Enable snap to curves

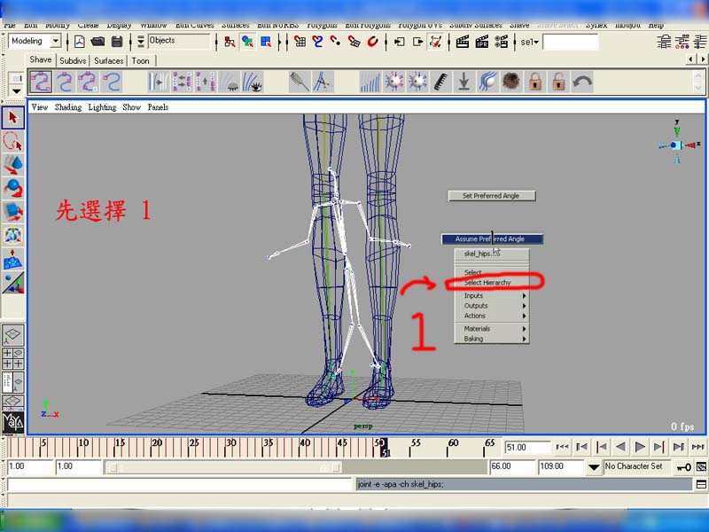point(317,42)
